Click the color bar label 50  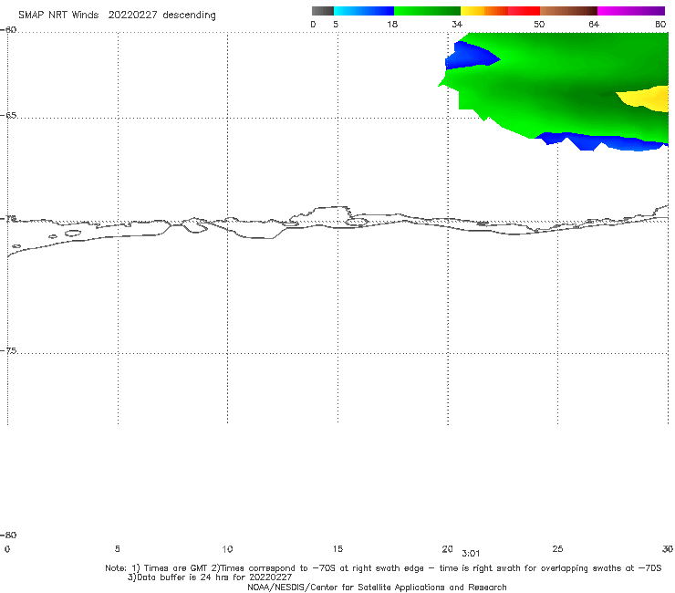coord(539,24)
